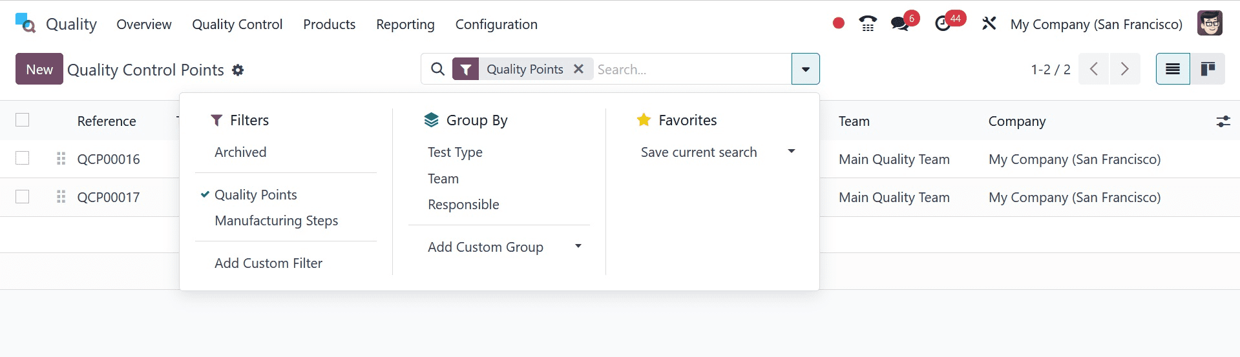
Task: Switch to kanban view
Action: point(1207,69)
